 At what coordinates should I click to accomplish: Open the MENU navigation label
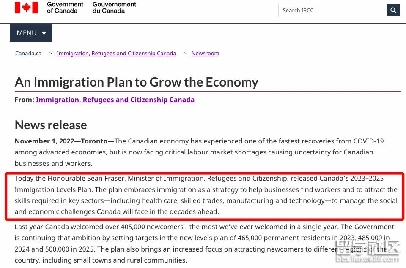(x=26, y=33)
